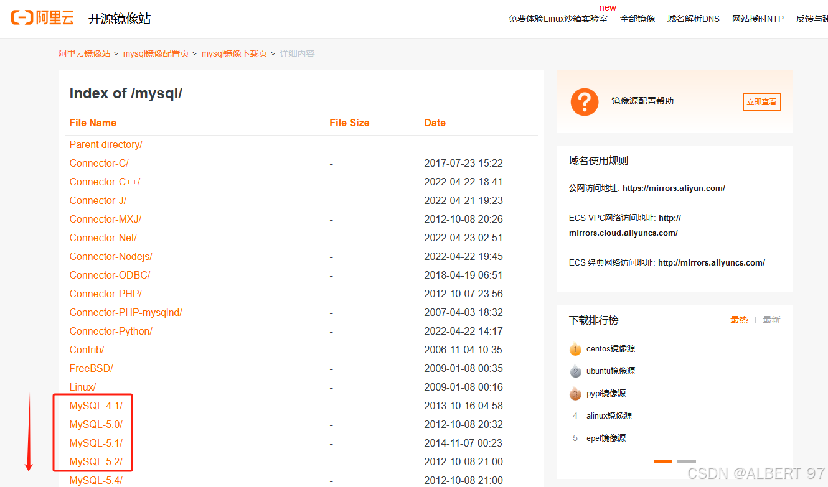Open centos镜像源 in download ranking
Image resolution: width=828 pixels, height=487 pixels.
click(611, 348)
